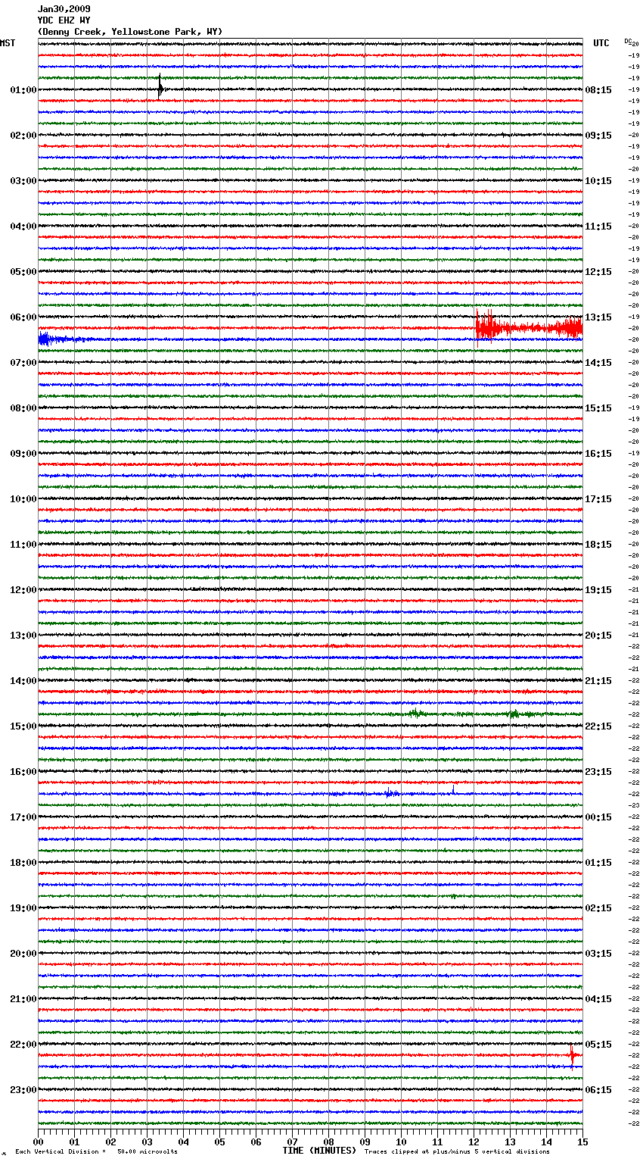Click the UTC timezone label
This screenshot has width=643, height=1162.
click(x=601, y=43)
